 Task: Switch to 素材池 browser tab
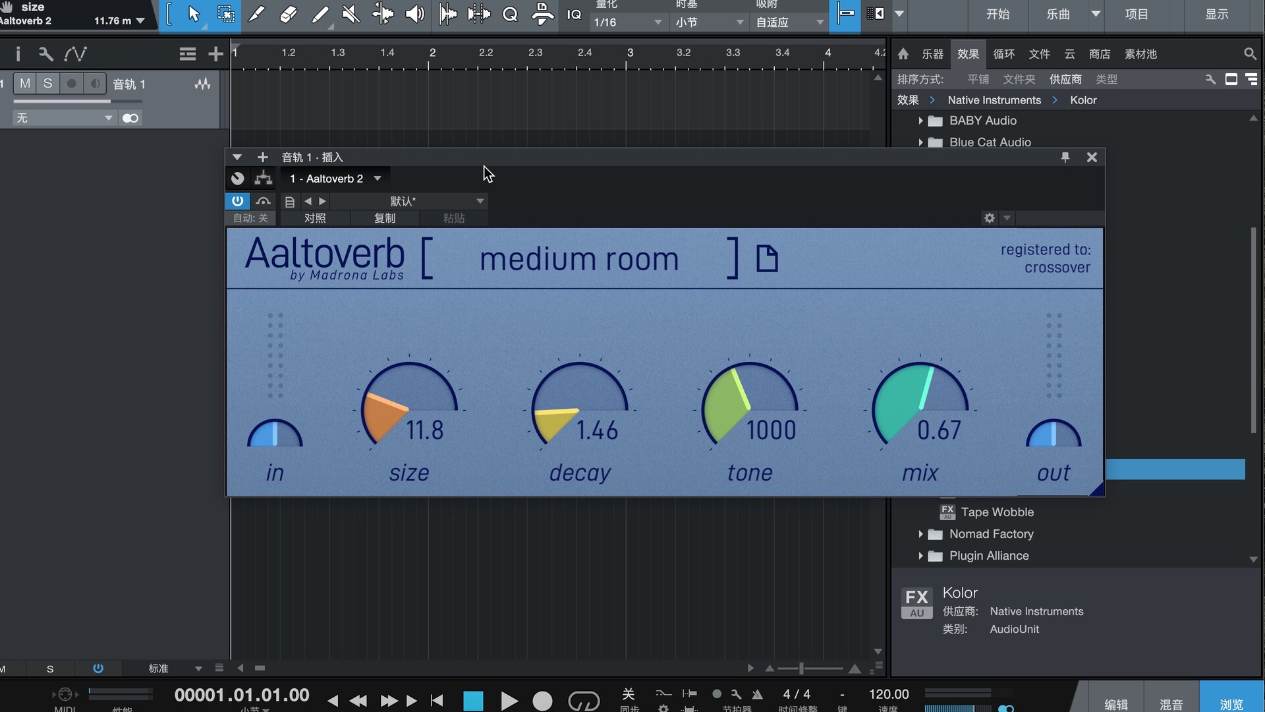tap(1140, 54)
